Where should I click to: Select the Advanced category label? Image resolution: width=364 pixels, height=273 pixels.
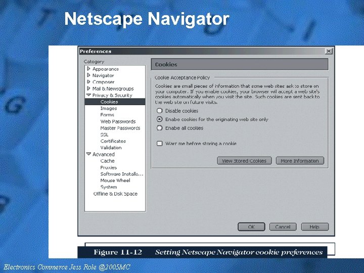point(104,154)
